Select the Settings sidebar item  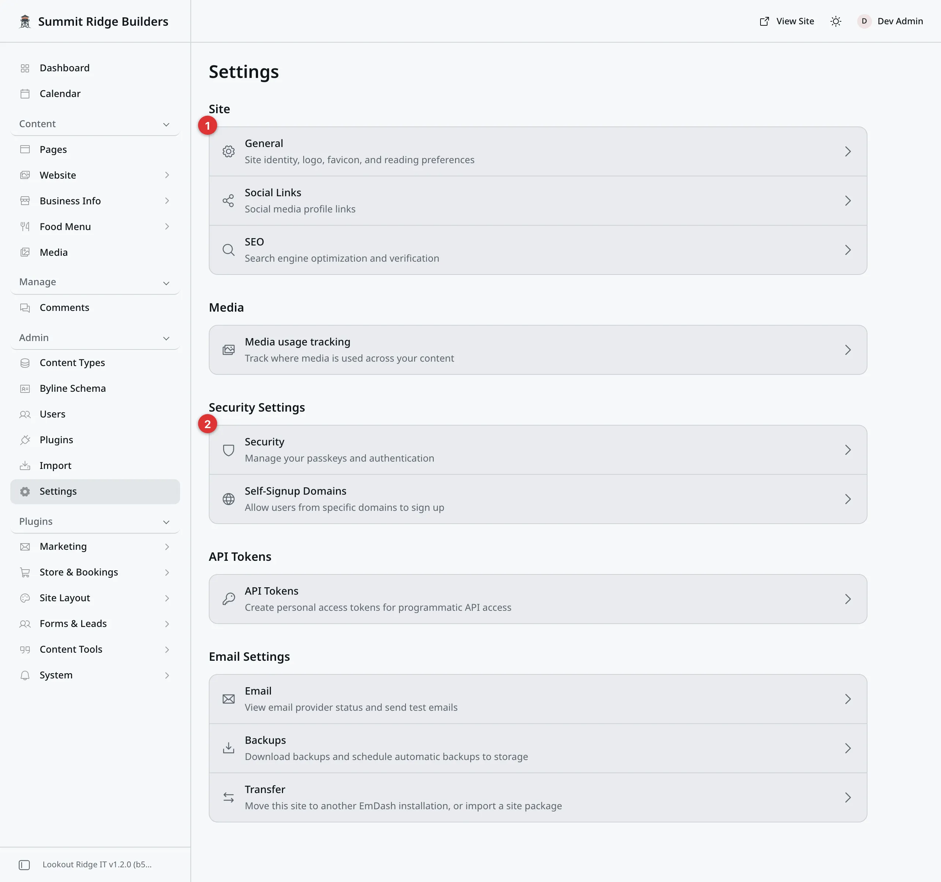tap(95, 492)
